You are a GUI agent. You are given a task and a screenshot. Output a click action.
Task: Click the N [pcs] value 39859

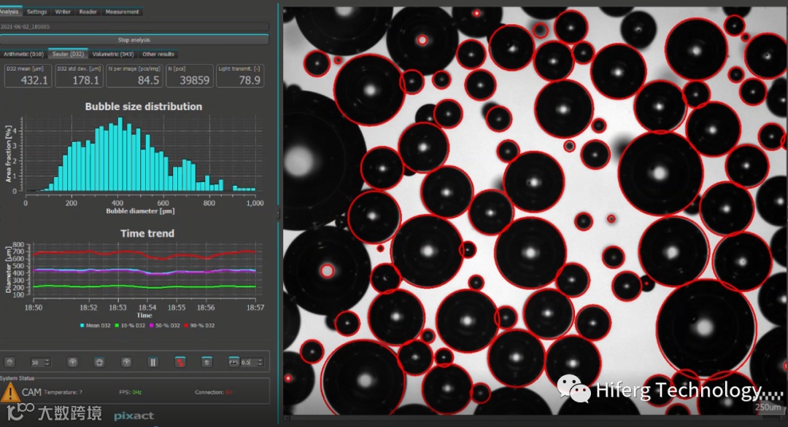[195, 80]
